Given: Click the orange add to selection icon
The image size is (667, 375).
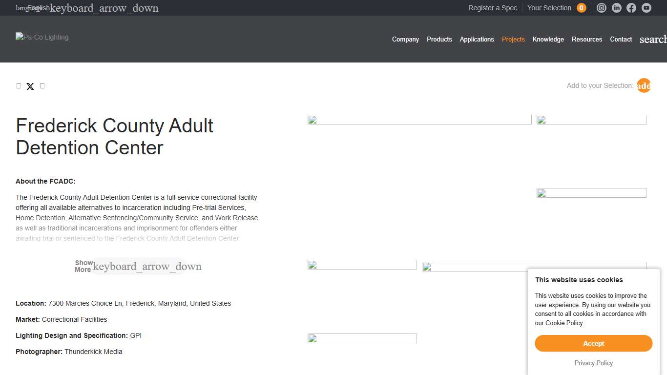Looking at the screenshot, I should 644,85.
